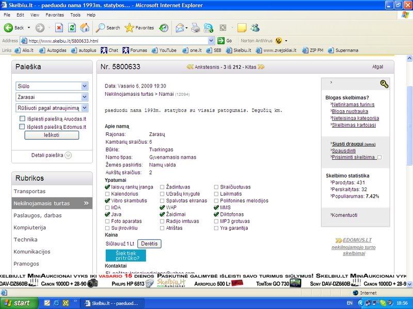Open the Help menu
The width and height of the screenshot is (413, 309).
pyautogui.click(x=91, y=15)
